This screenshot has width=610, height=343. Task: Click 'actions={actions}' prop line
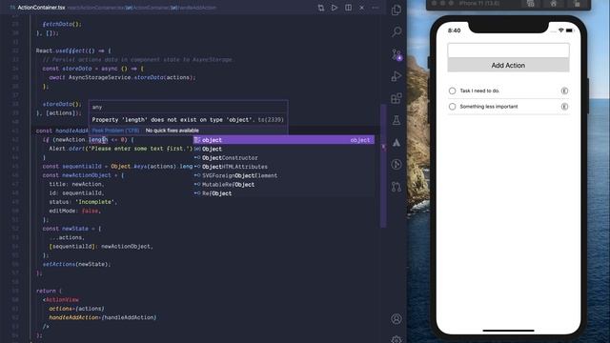[x=76, y=309]
